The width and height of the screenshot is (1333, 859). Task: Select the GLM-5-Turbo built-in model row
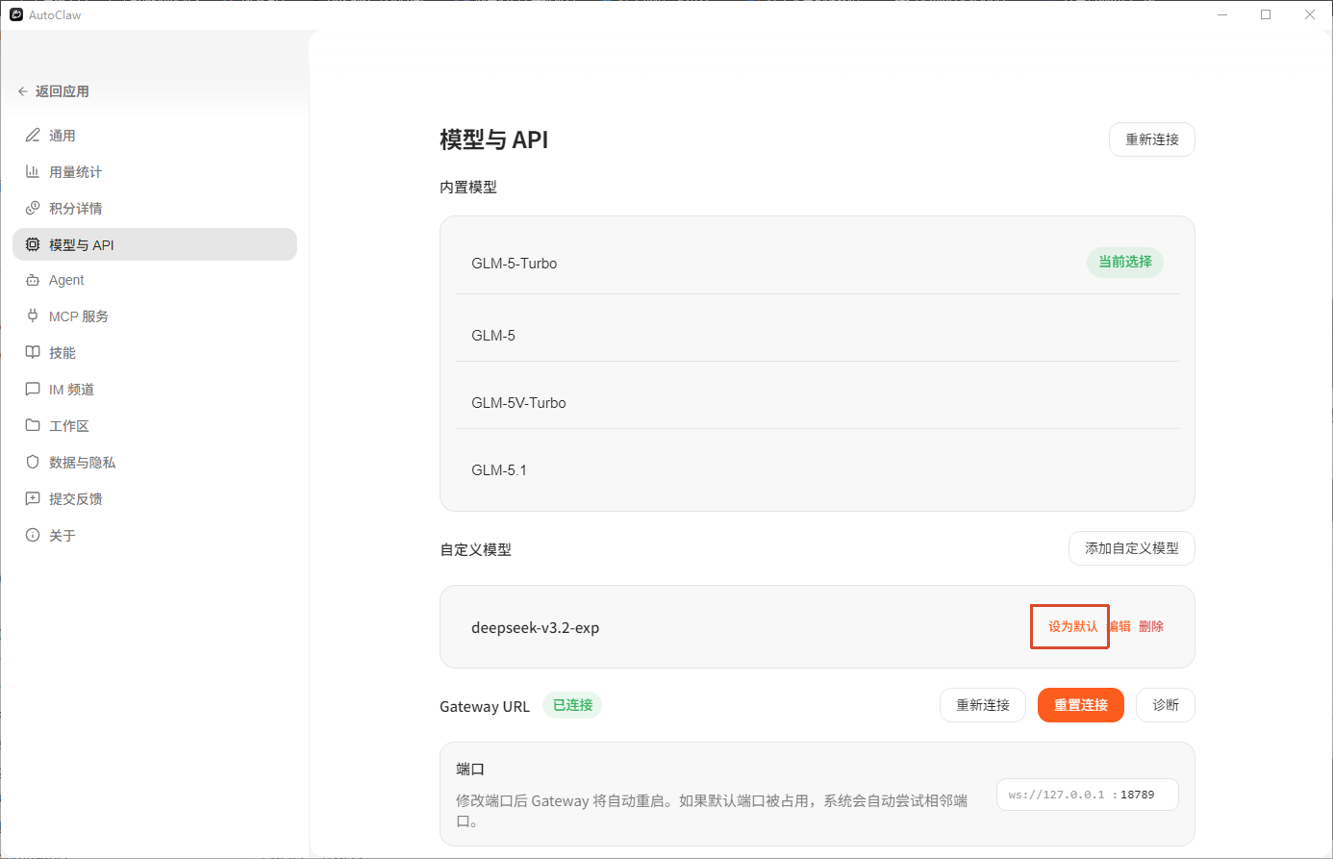tap(817, 263)
